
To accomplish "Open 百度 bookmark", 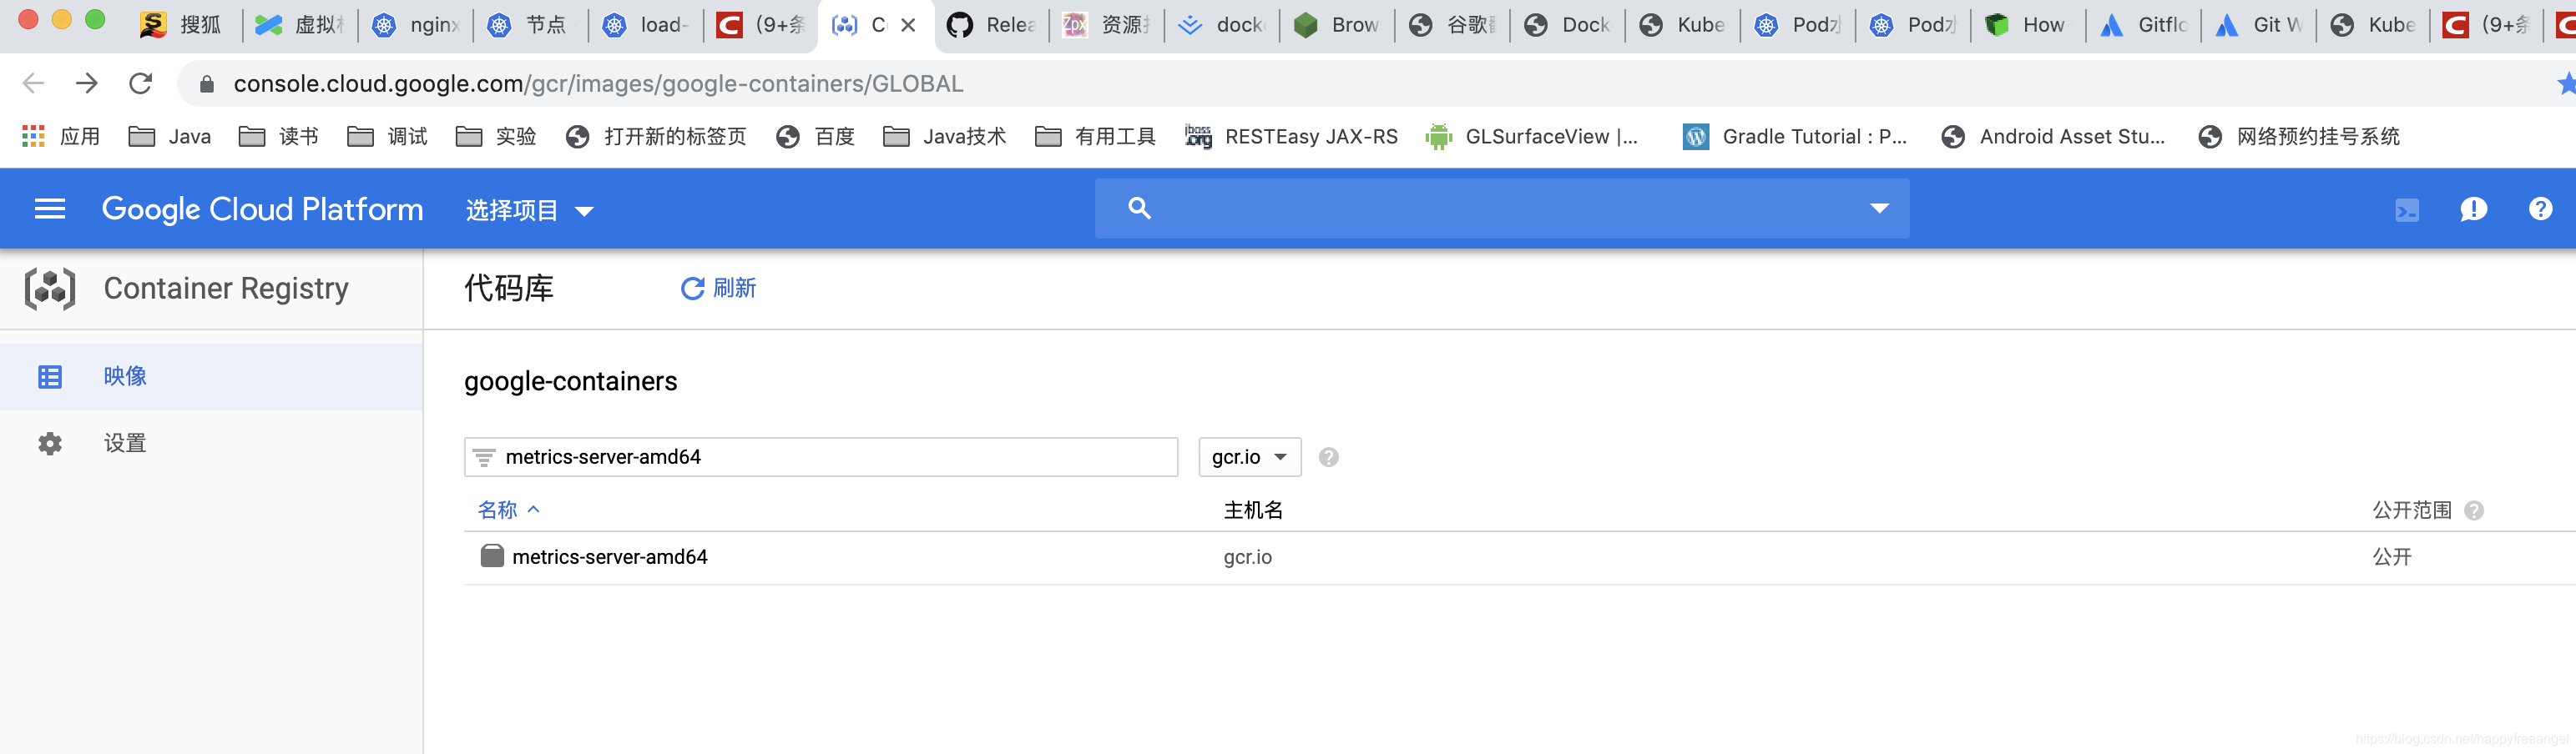I will pos(815,137).
